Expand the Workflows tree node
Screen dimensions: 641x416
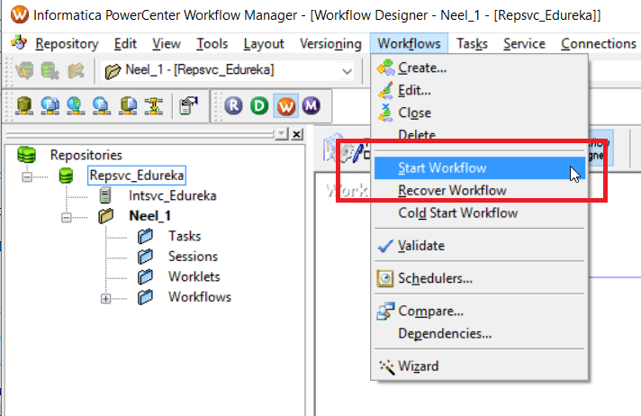(105, 299)
